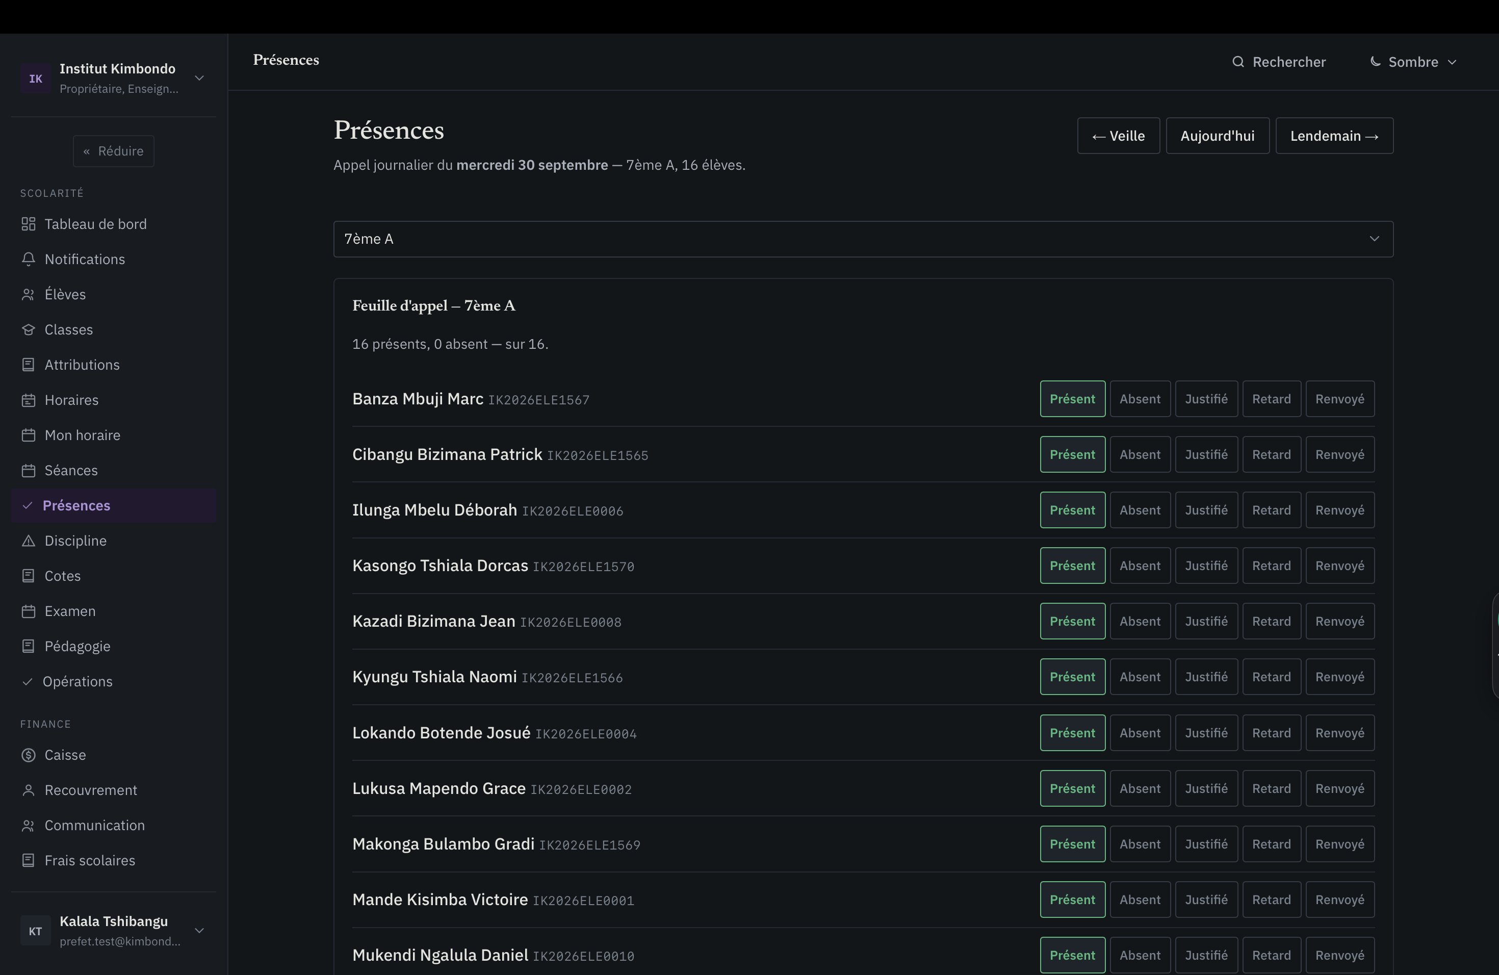Click the Feuille d'appel — 7ème A heading
The image size is (1499, 975).
click(433, 306)
